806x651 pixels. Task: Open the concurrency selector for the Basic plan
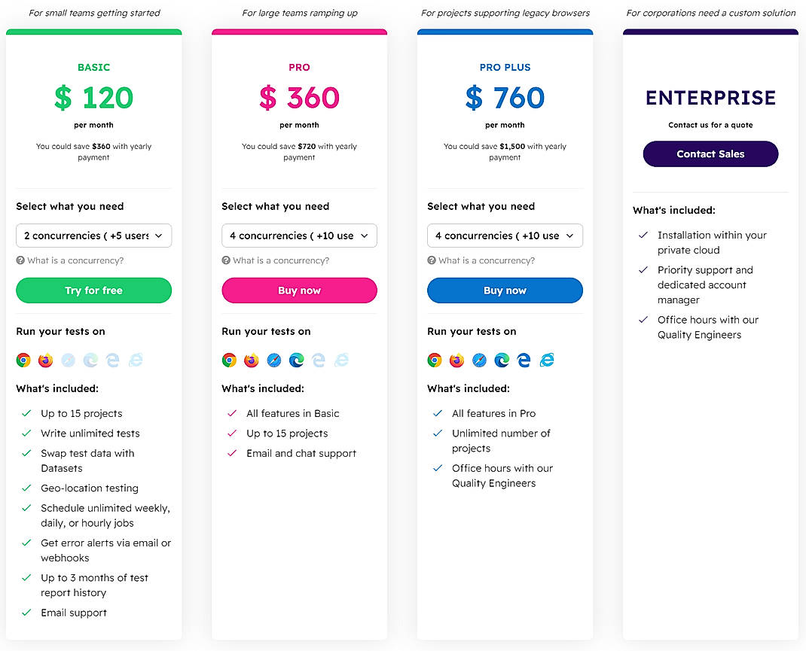click(93, 236)
